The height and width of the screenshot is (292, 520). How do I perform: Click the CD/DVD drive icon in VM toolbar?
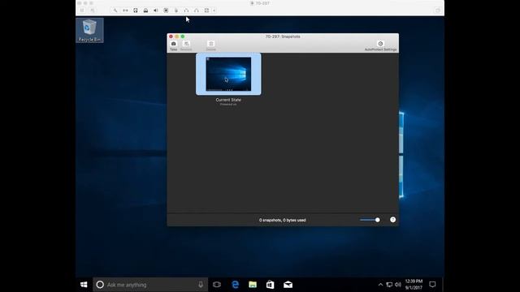(x=145, y=11)
